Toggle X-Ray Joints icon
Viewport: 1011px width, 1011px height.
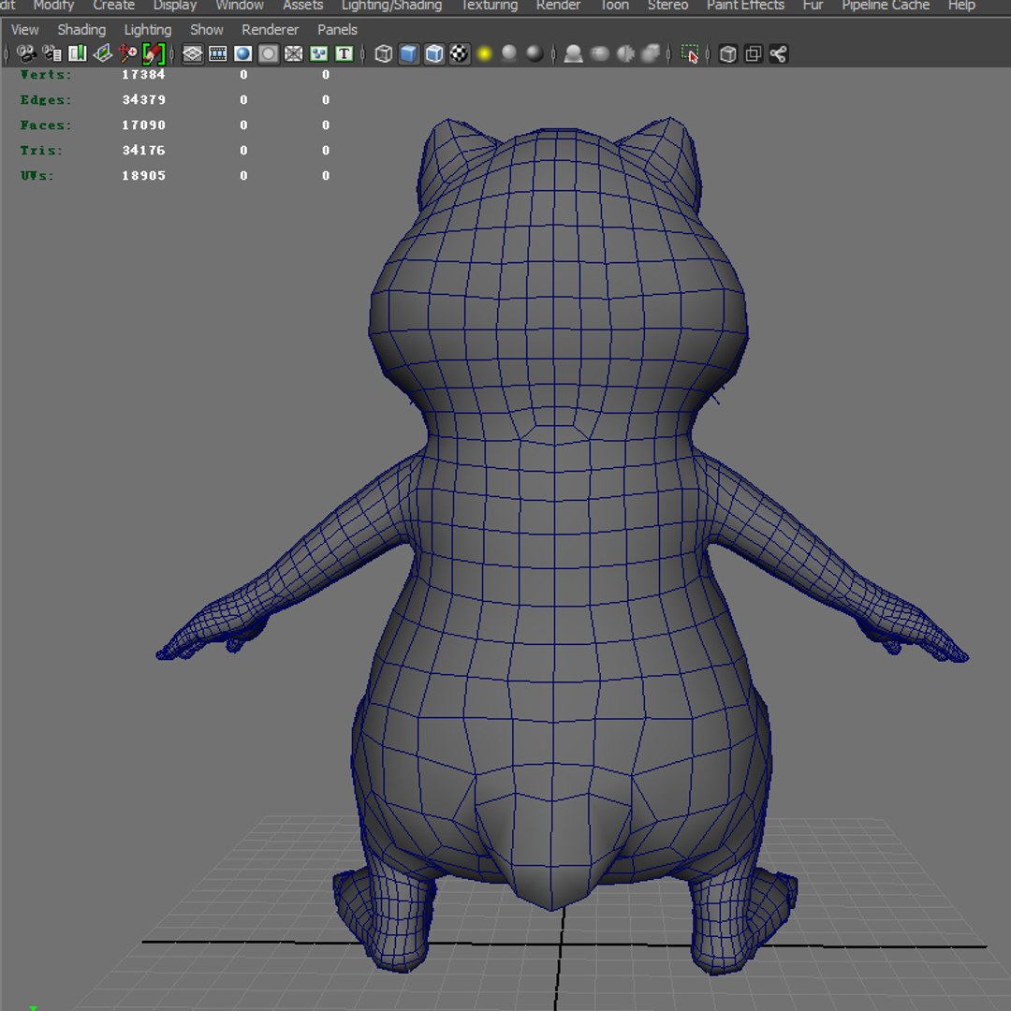click(x=651, y=53)
